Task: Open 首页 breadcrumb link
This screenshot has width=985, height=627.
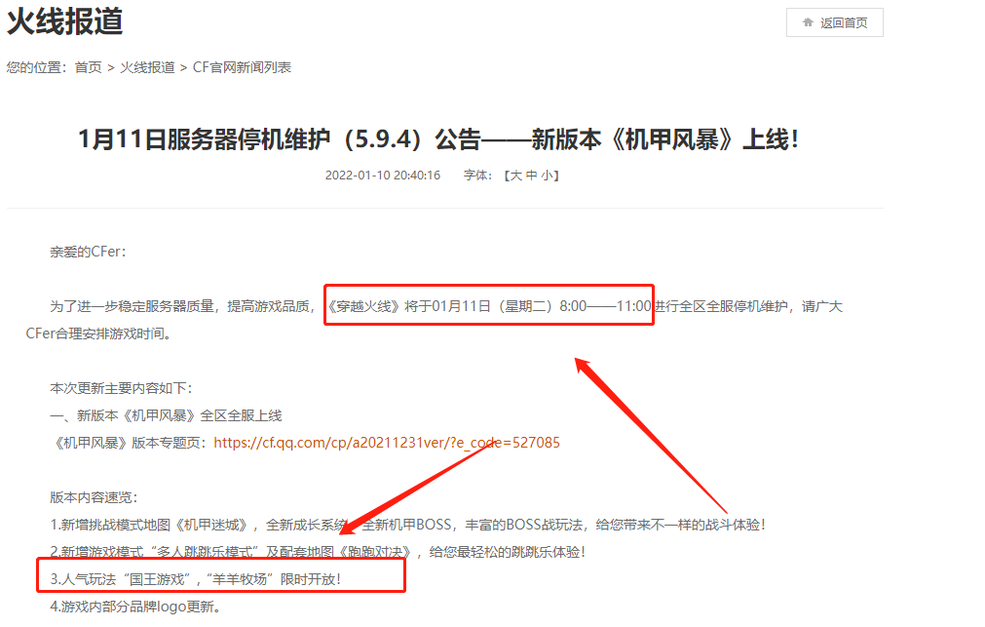Action: tap(88, 67)
